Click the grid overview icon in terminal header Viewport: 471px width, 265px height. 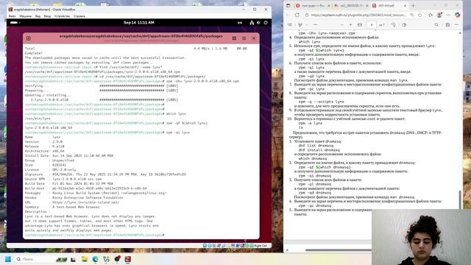(234, 38)
